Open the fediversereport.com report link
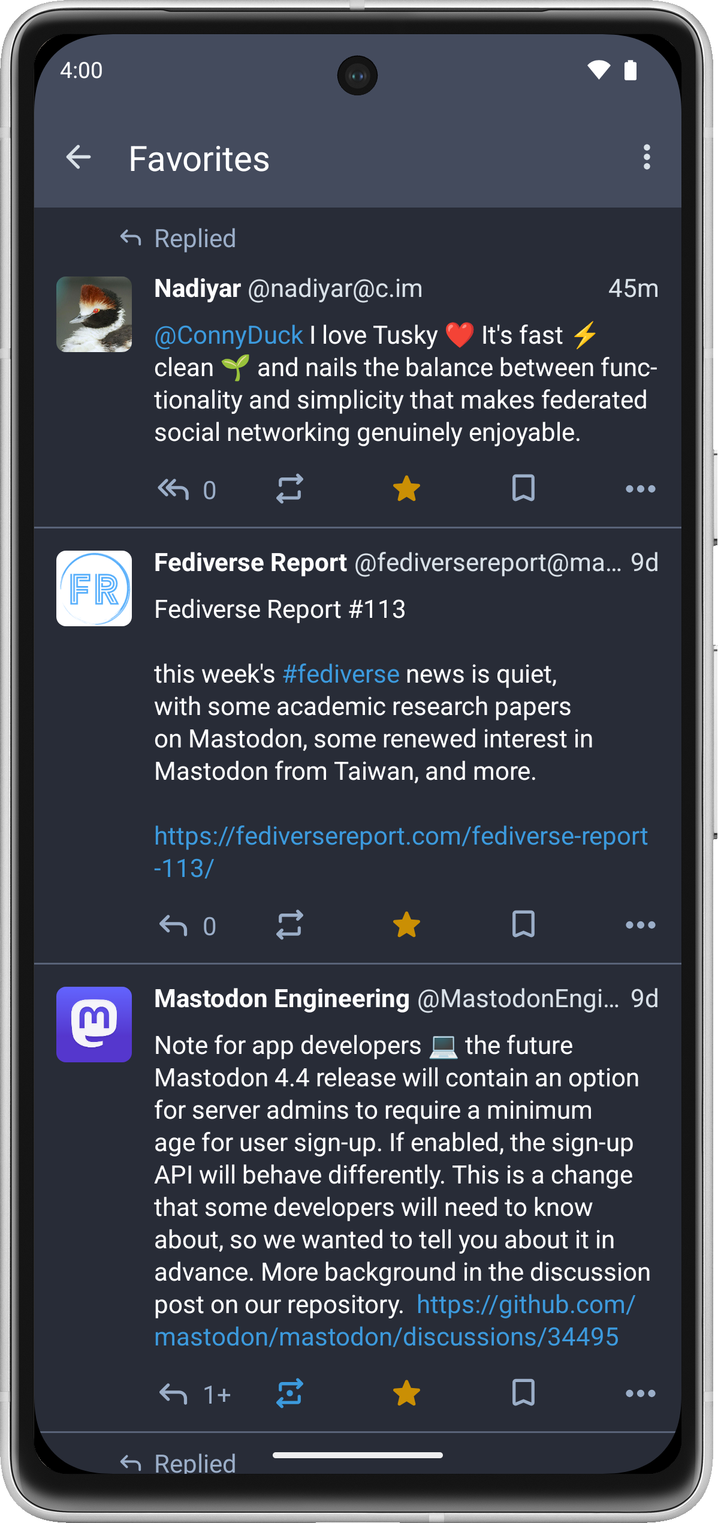The height and width of the screenshot is (1523, 718). click(x=400, y=837)
